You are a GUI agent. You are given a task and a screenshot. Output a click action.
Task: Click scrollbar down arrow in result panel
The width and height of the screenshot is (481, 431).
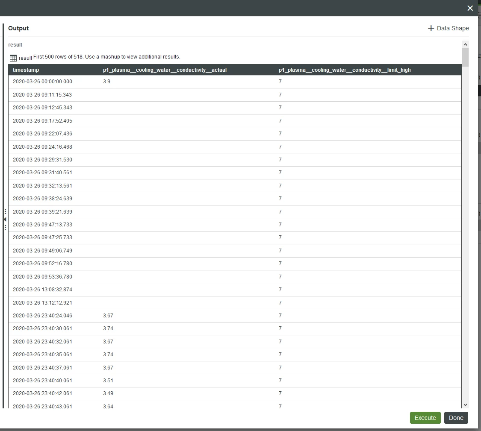point(465,405)
